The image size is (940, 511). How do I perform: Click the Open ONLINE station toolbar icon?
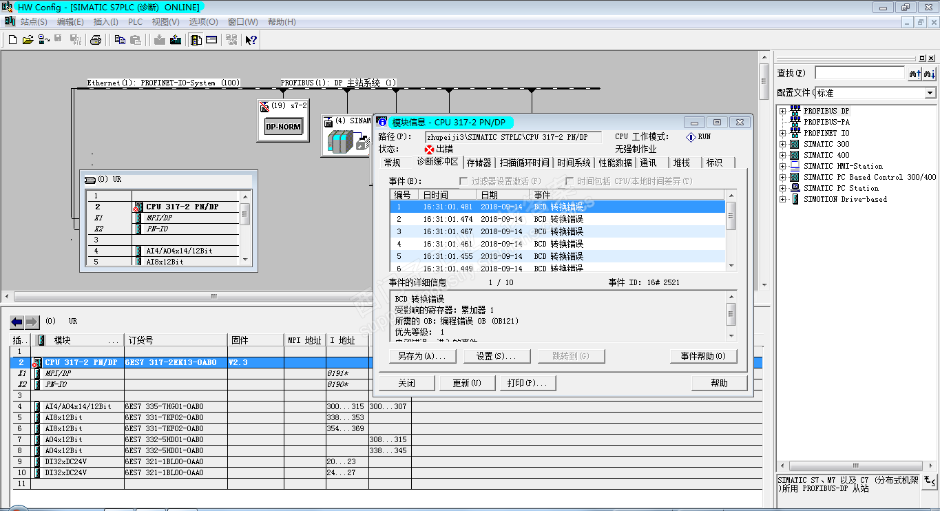(x=43, y=40)
